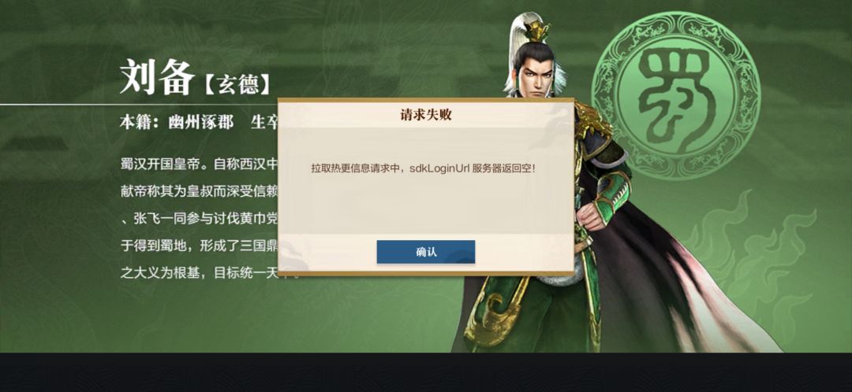Click the 刘备 name heading
Viewport: 852px width, 392px height.
[x=157, y=77]
